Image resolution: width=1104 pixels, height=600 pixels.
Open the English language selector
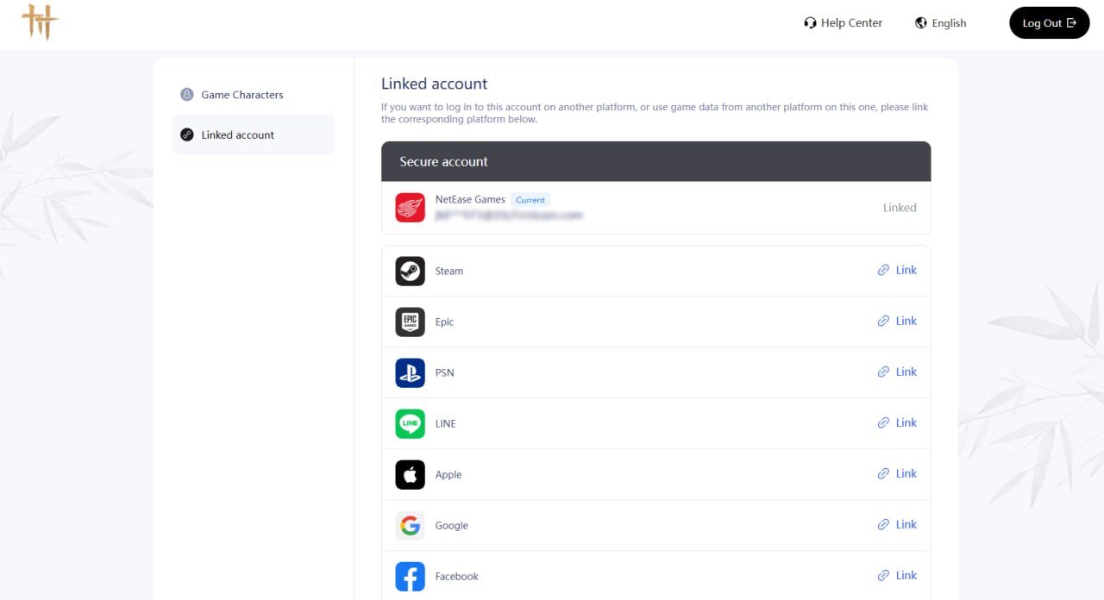[x=941, y=23]
